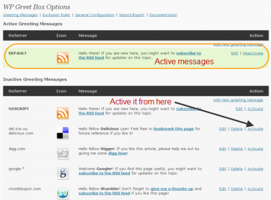Delete the google.* greeting message
This screenshot has width=271, height=200.
coord(237,169)
